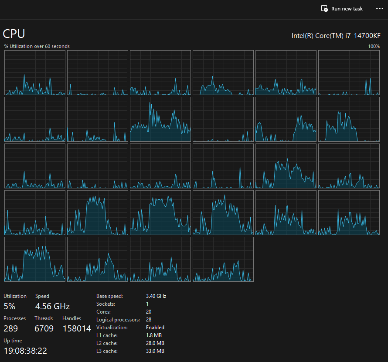Click the 33.0 MB L3 cache value

pos(155,351)
